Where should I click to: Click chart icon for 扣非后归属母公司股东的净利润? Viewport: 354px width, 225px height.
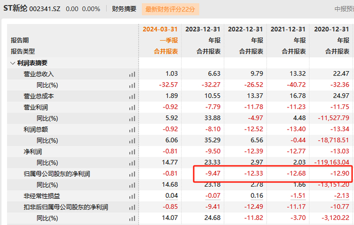tap(132, 207)
